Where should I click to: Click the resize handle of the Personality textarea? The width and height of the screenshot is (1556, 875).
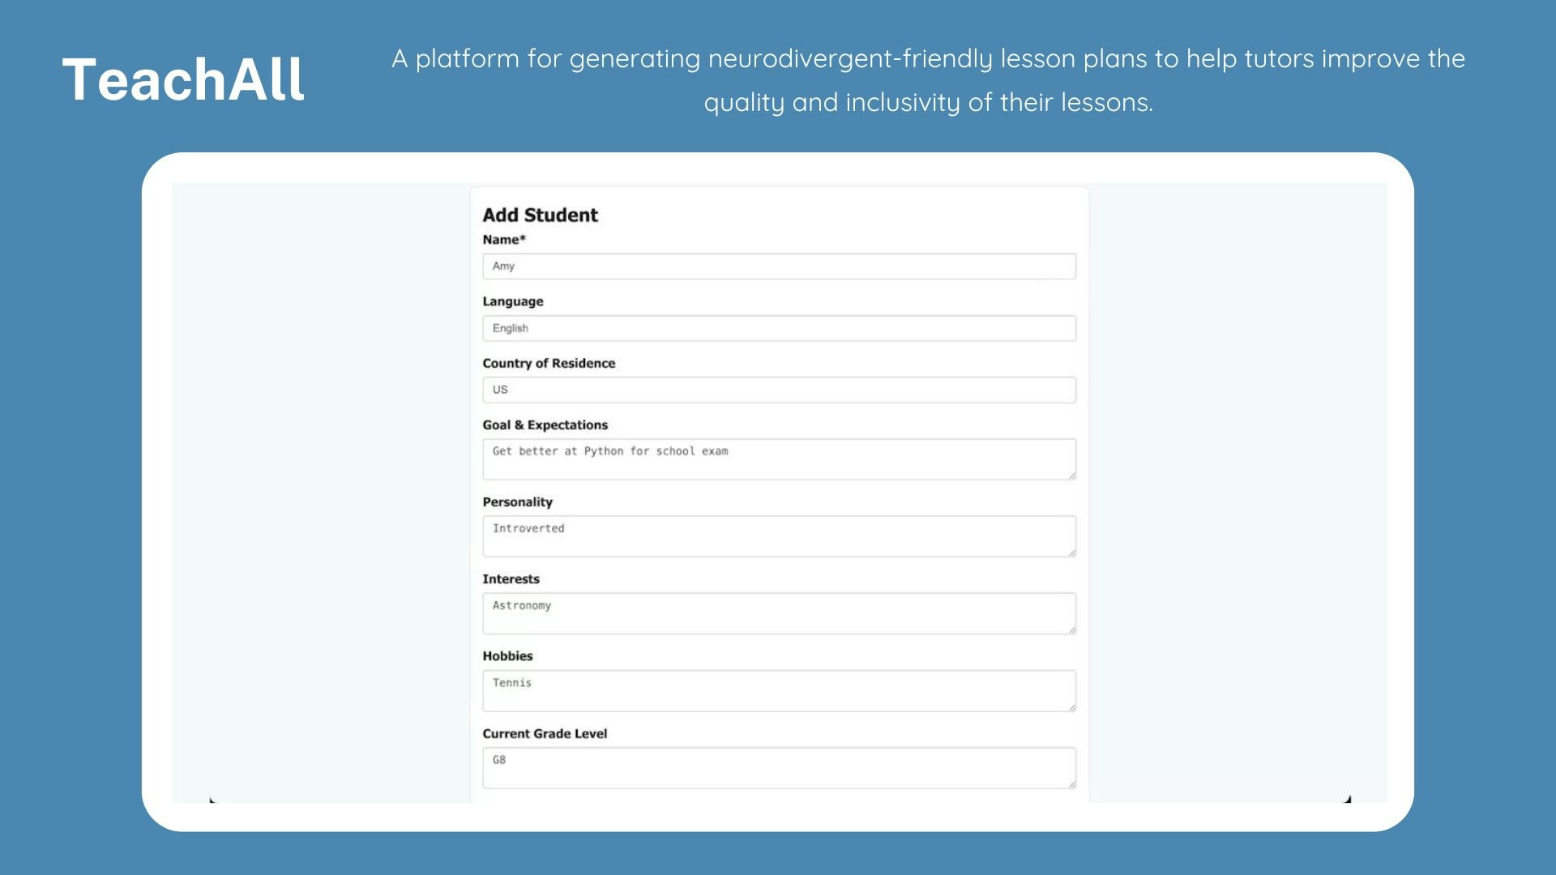pyautogui.click(x=1071, y=554)
